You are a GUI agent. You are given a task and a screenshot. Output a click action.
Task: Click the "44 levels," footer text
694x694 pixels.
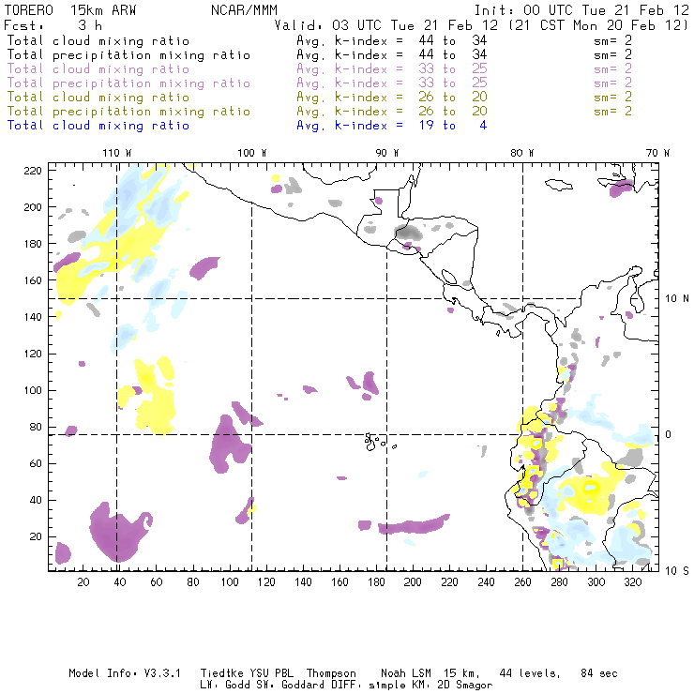(x=530, y=673)
